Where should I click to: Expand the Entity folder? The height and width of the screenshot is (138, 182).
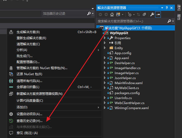[x=105, y=48]
